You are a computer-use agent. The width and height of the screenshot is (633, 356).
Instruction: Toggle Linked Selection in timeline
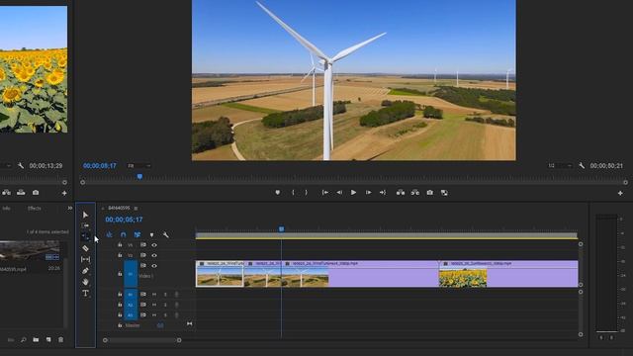coord(137,234)
